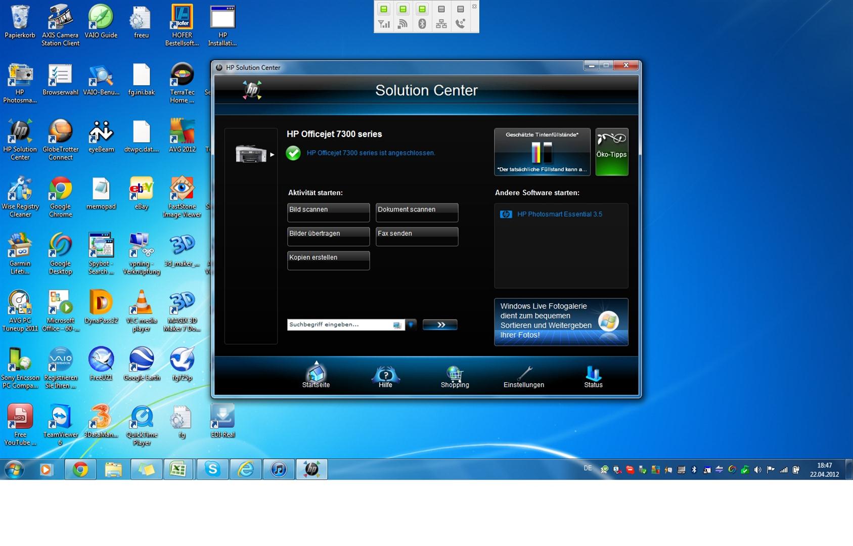Image resolution: width=853 pixels, height=546 pixels.
Task: Enable the wired network toggle
Action: [441, 9]
